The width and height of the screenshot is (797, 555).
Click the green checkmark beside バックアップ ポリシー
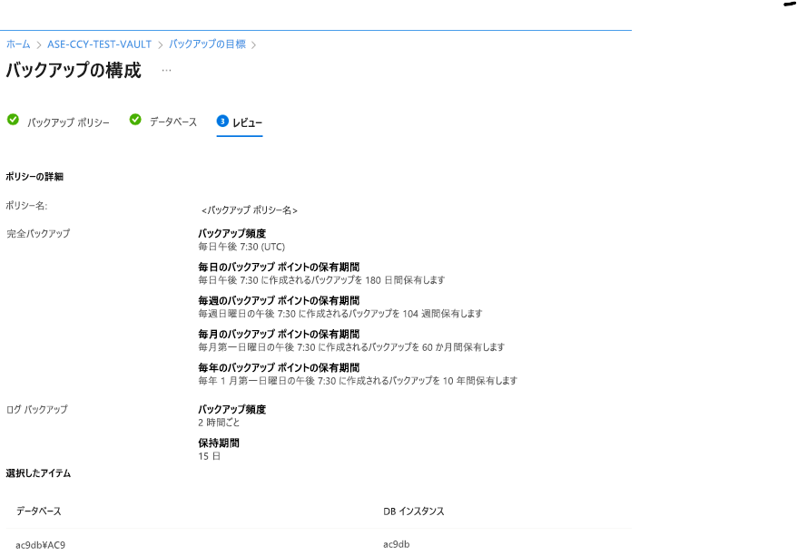point(13,120)
